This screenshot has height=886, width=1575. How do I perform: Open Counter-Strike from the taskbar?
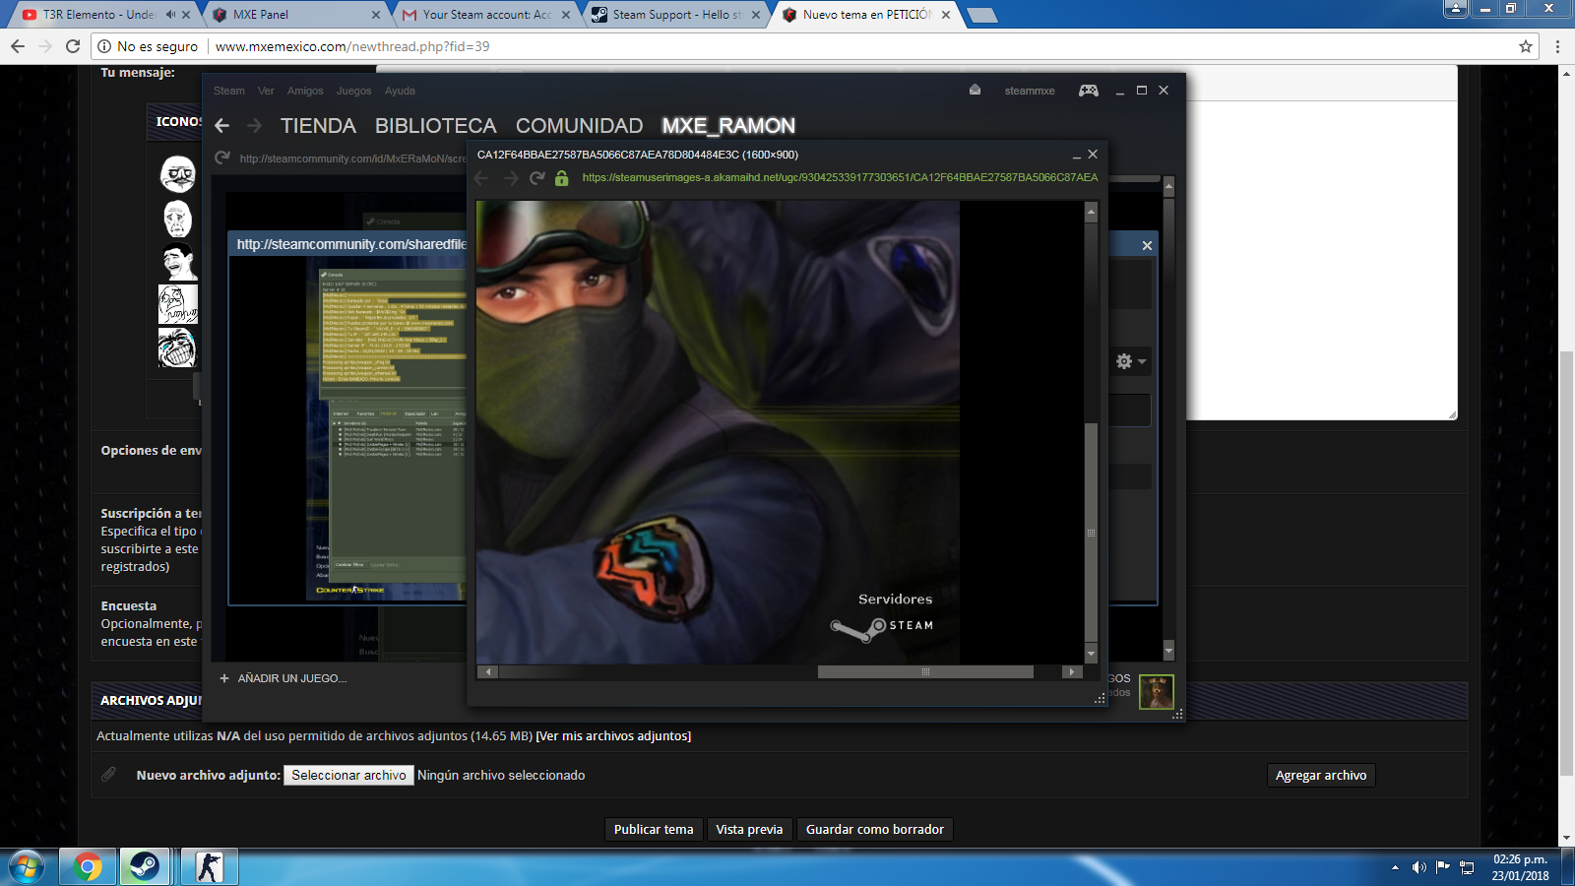pos(209,867)
